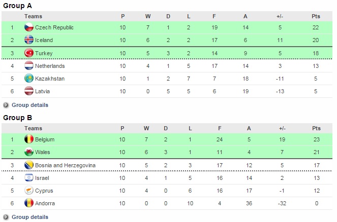This screenshot has height=222, width=337.
Task: Click the Cyprus flag icon
Action: tap(28, 191)
